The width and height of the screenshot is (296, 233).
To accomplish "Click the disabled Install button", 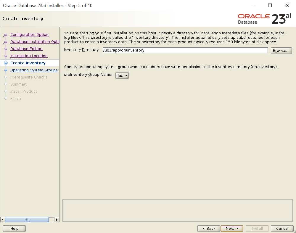I will coord(257,229).
